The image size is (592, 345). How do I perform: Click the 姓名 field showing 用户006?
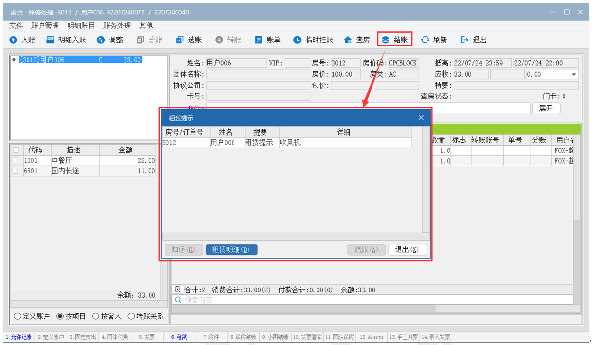click(236, 63)
